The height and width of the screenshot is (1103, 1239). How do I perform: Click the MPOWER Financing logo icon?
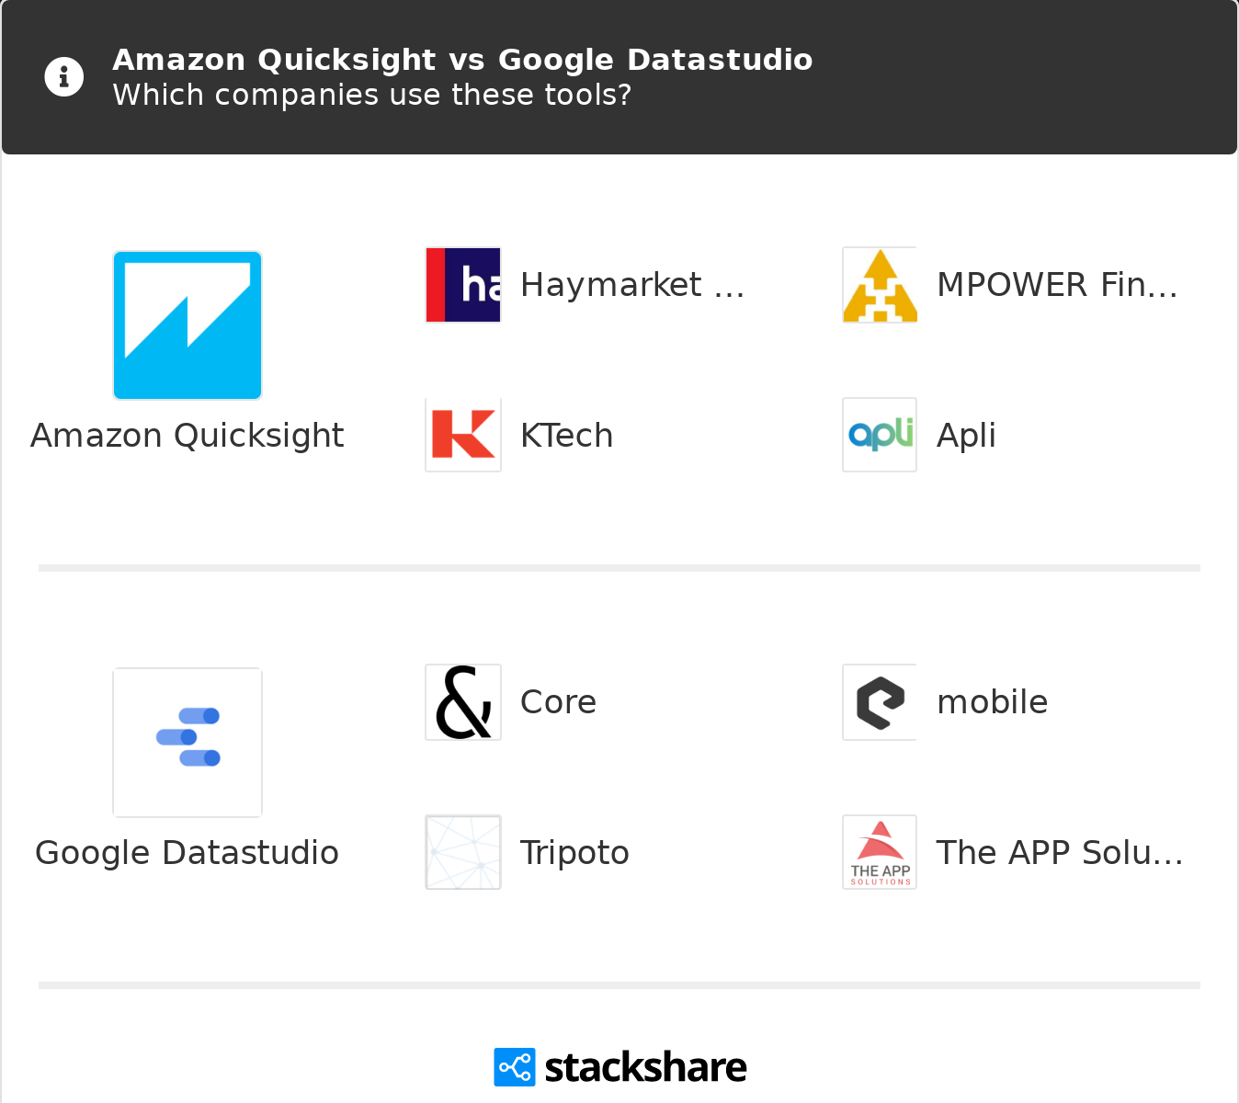pos(880,285)
